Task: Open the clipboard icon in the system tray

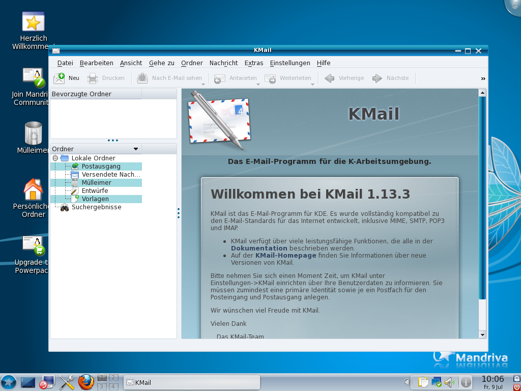Action: pos(422,382)
